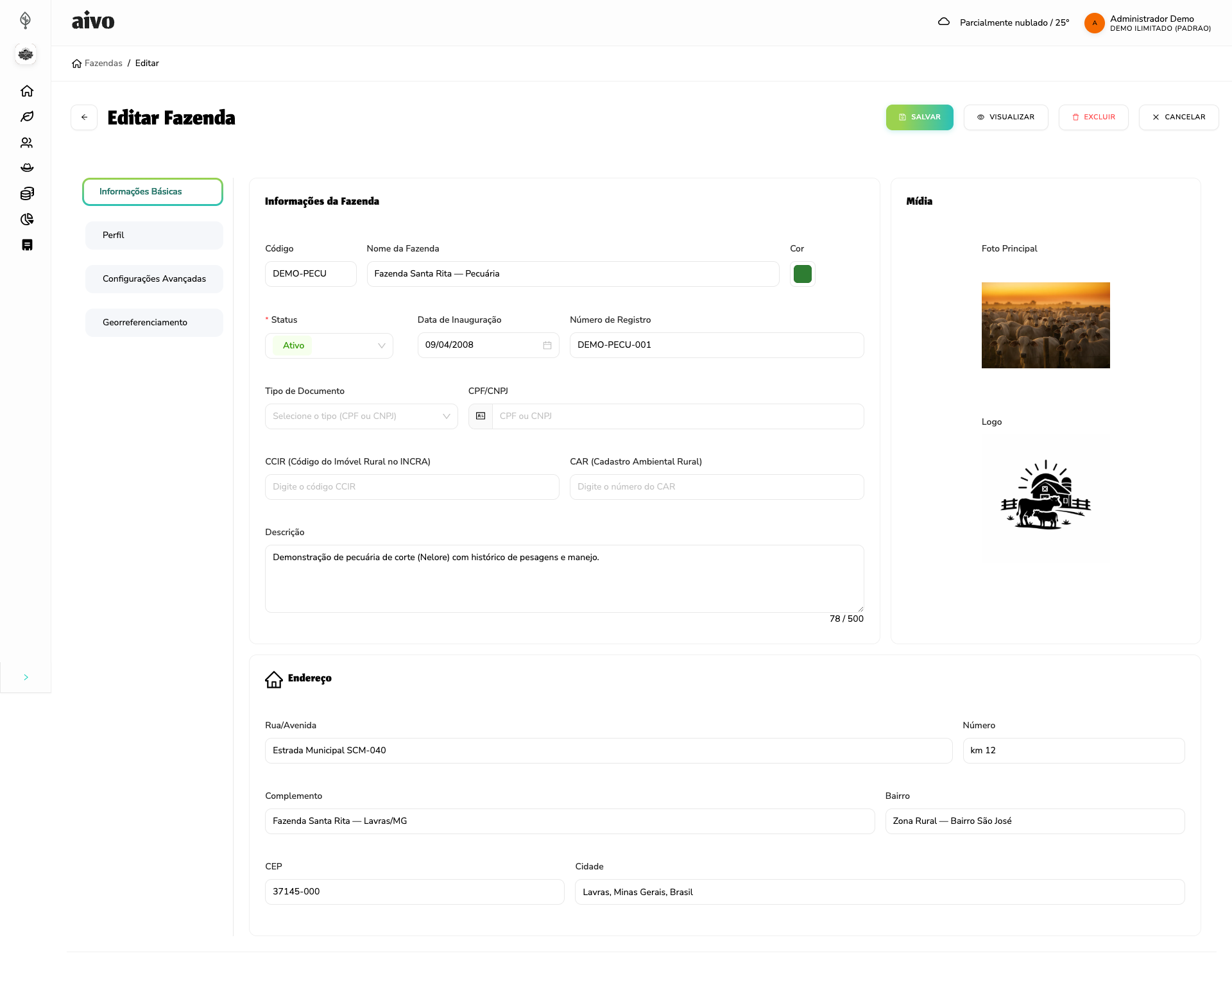Open the farm avatar icon in sidebar

(26, 55)
